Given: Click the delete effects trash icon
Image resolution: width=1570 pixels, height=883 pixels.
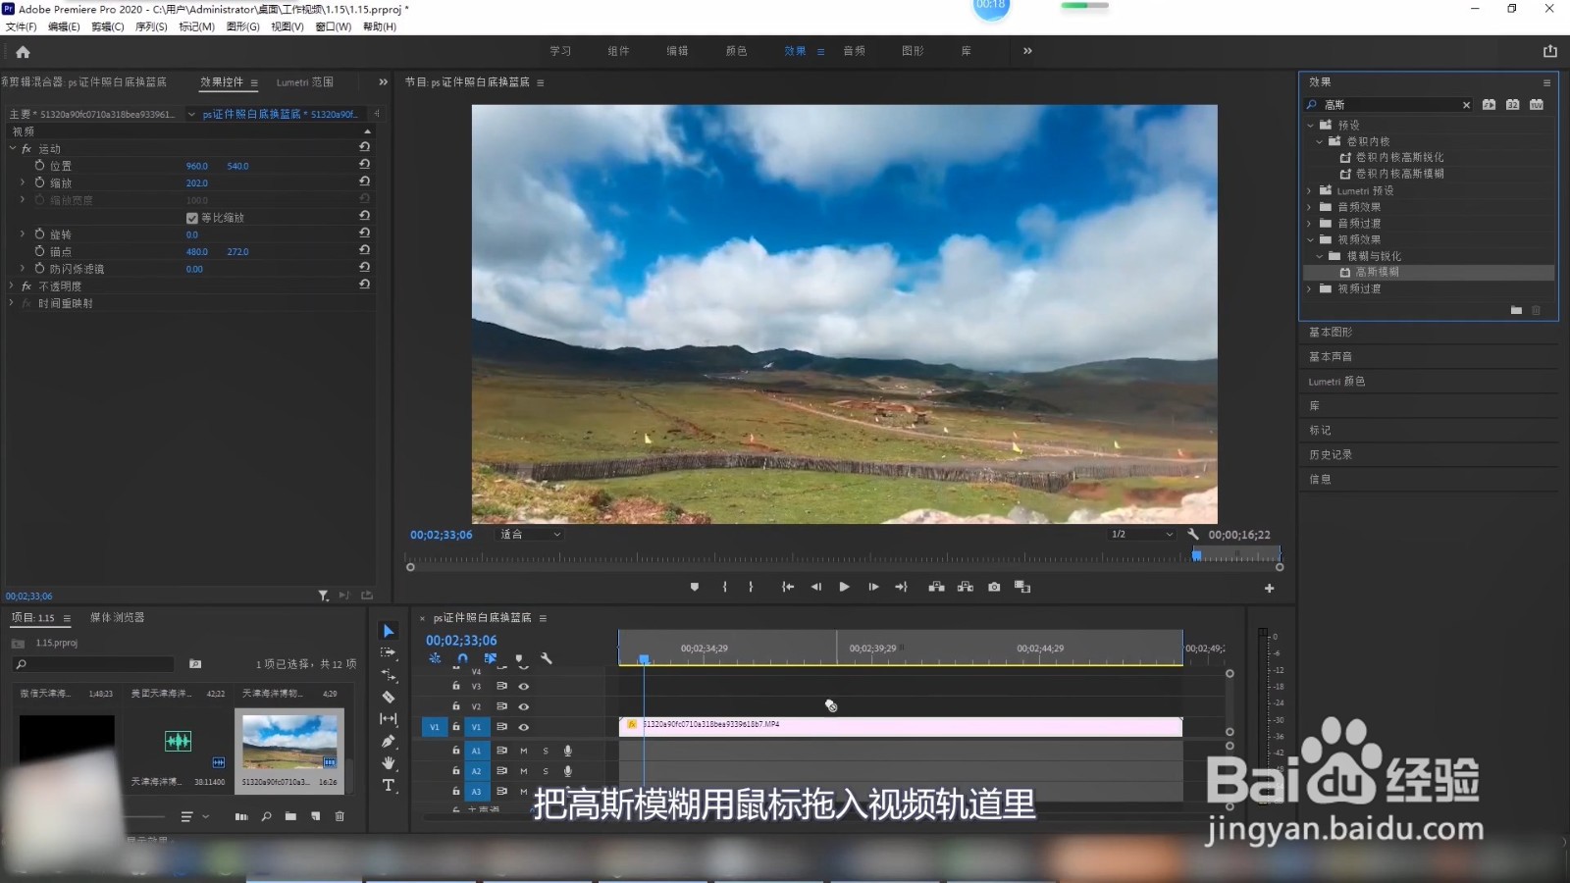Looking at the screenshot, I should (1537, 310).
